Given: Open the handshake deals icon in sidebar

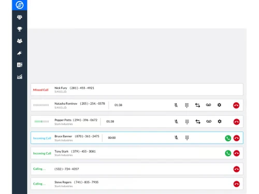Looking at the screenshot, I should coord(20,17).
